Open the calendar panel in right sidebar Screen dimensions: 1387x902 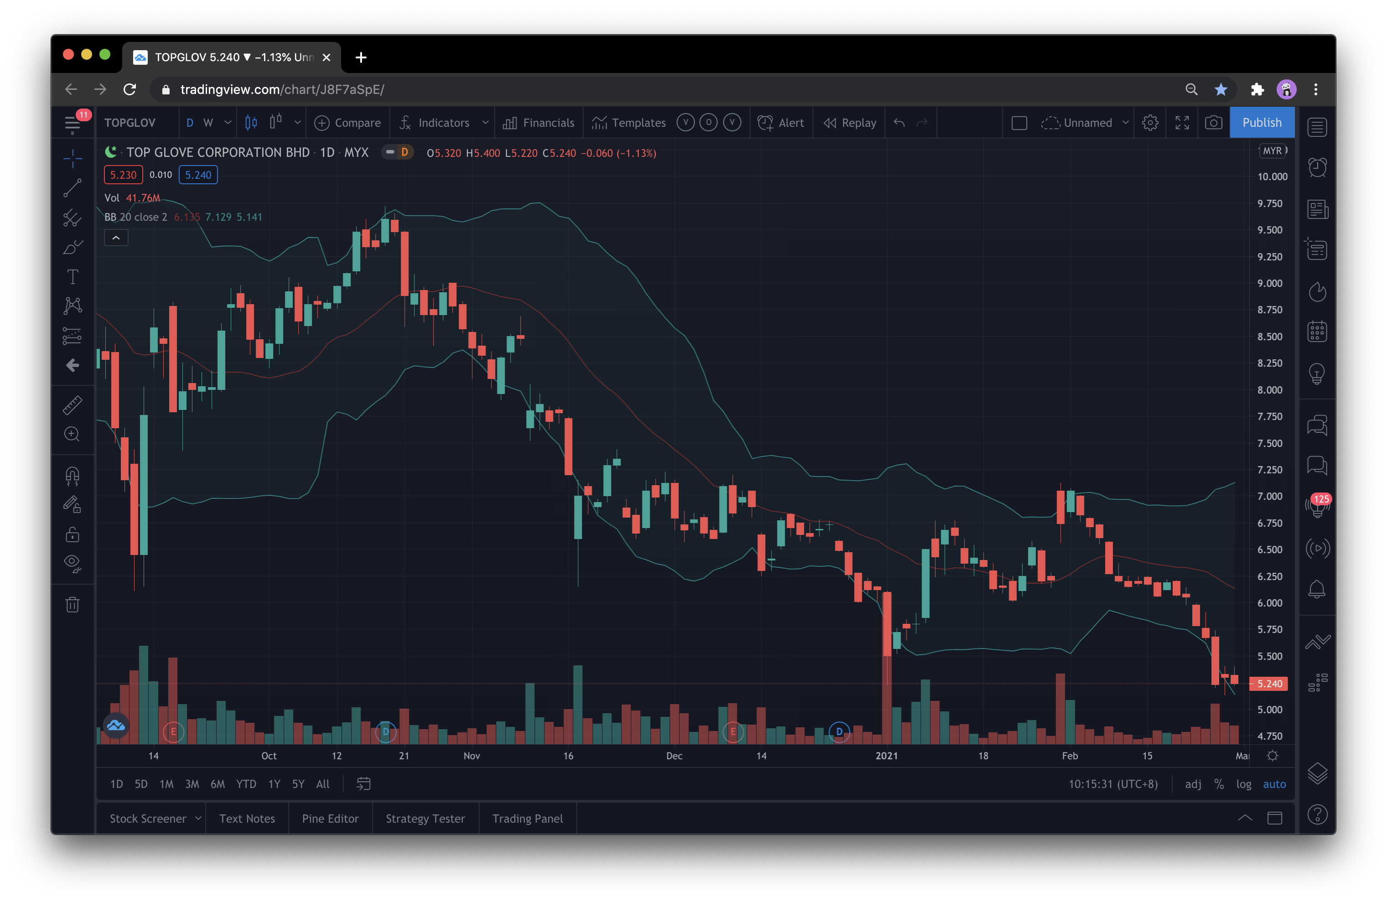click(1317, 332)
